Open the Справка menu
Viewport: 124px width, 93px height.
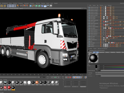[x=56, y=3]
